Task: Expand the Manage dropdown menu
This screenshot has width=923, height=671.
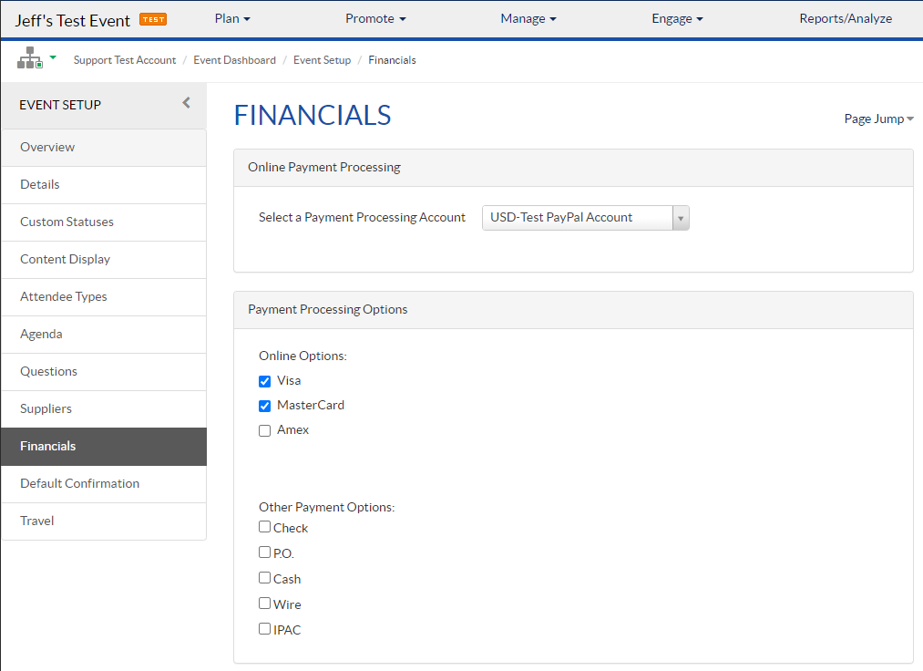Action: [x=528, y=19]
